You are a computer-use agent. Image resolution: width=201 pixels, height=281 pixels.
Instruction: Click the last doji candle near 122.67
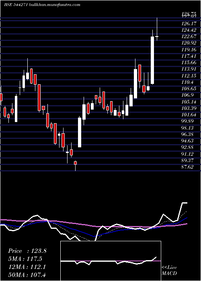coord(157,37)
